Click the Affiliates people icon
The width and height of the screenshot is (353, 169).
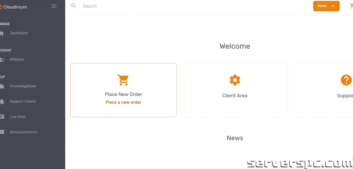point(2,60)
